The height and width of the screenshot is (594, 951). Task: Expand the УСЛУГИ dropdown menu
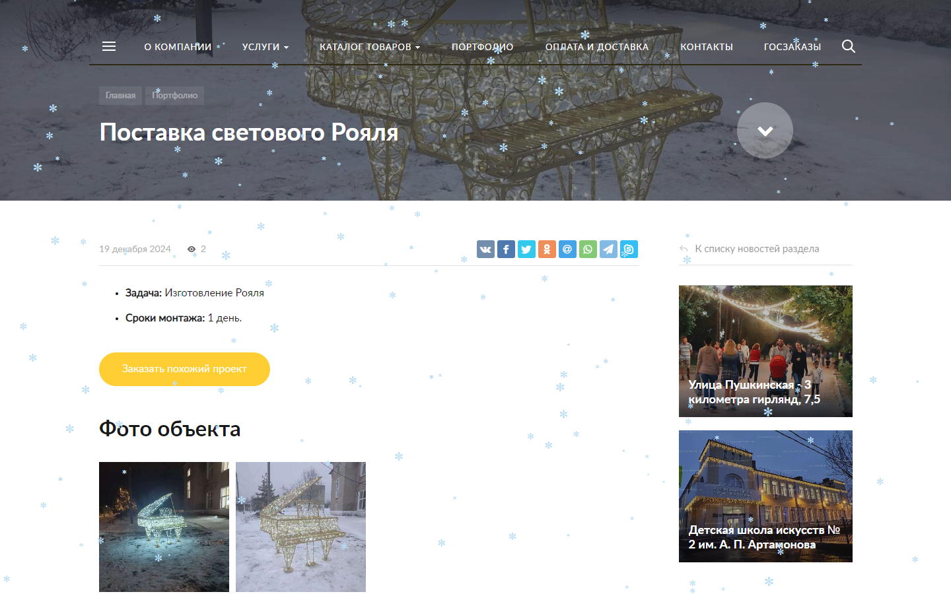pos(265,47)
